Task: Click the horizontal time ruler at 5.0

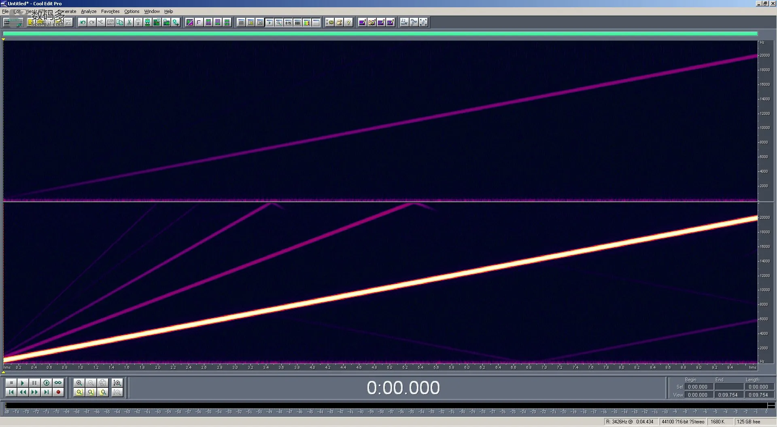Action: (x=389, y=367)
